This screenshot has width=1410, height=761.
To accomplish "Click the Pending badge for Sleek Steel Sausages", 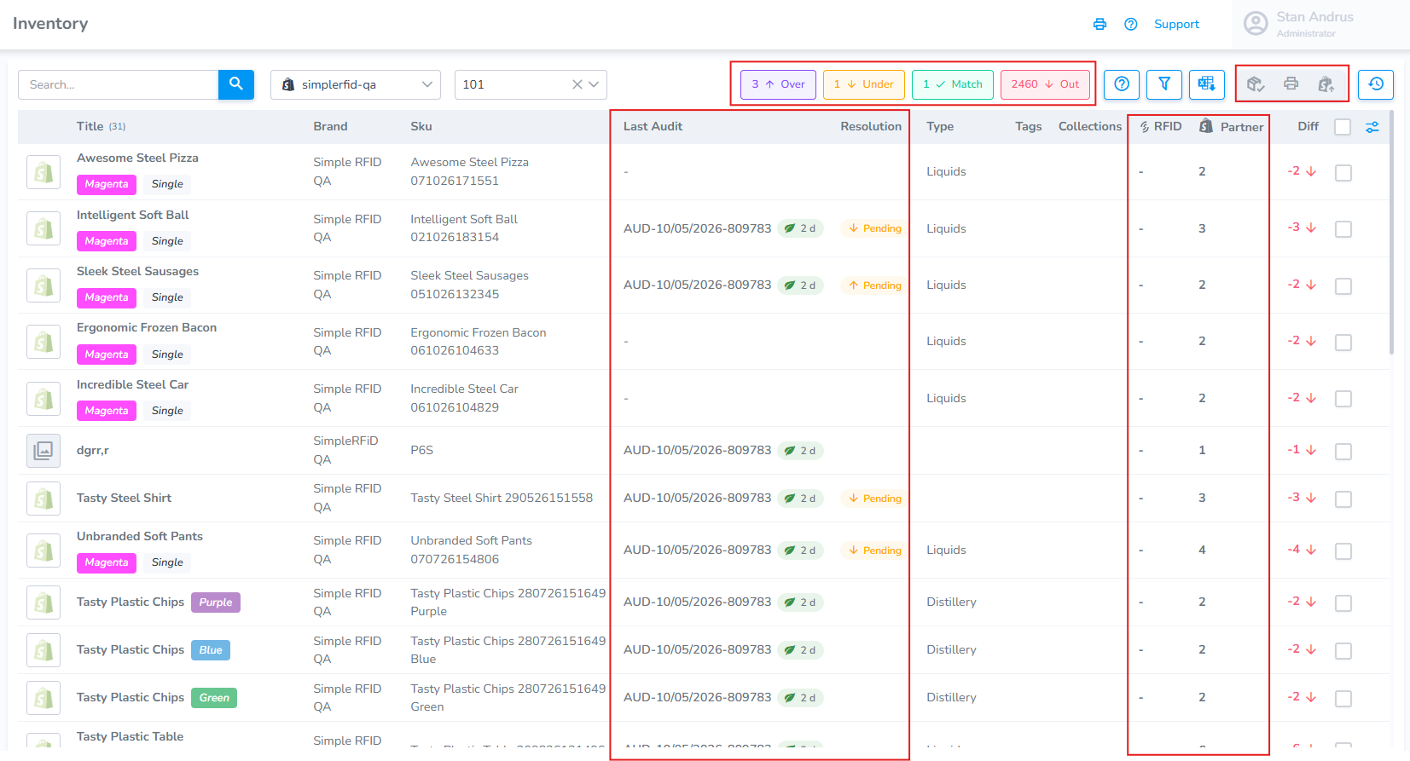I will (x=875, y=285).
